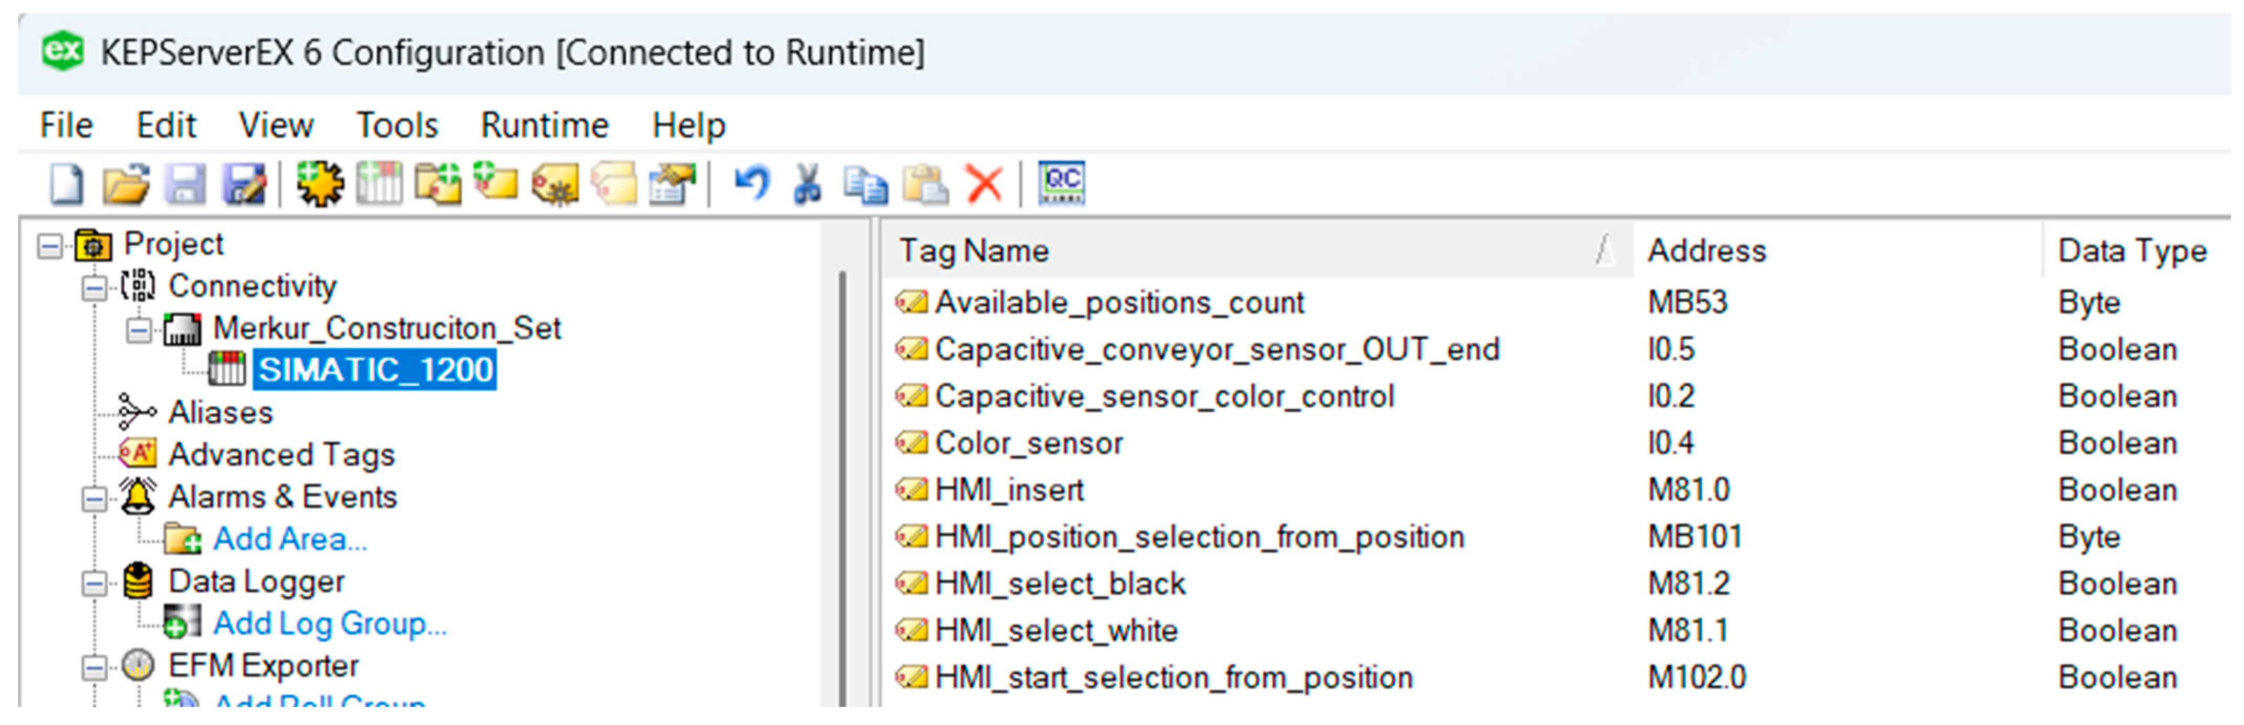Viewport: 2244px width, 725px height.
Task: Click the Aliases node icon
Action: [x=137, y=412]
